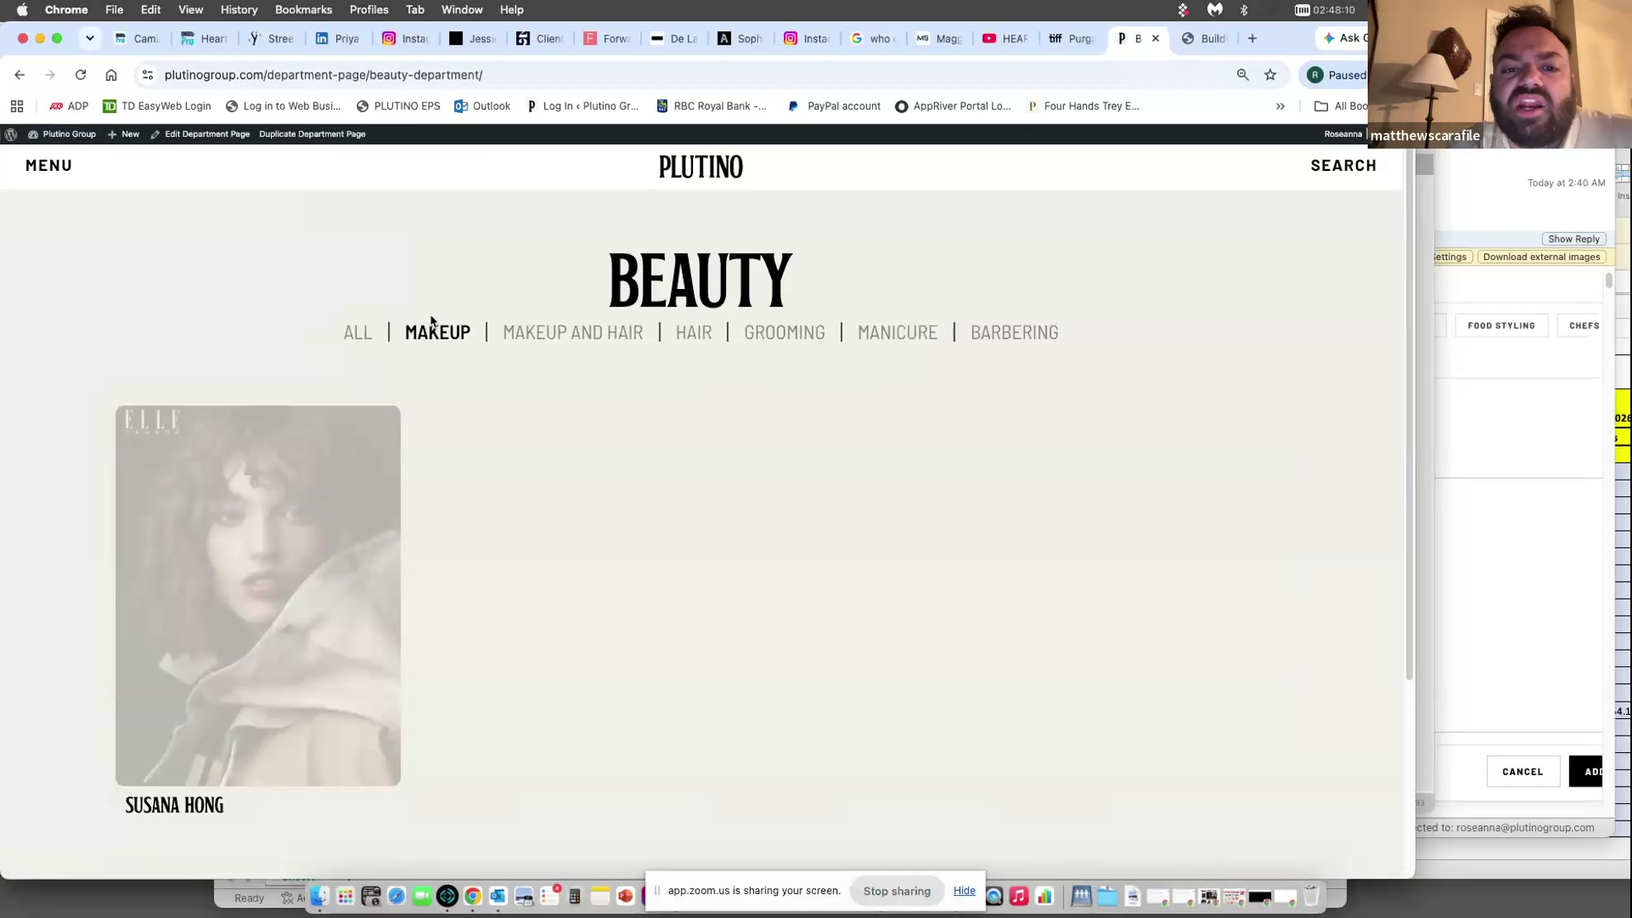Reload the page in Chrome
This screenshot has width=1632, height=918.
(x=80, y=75)
